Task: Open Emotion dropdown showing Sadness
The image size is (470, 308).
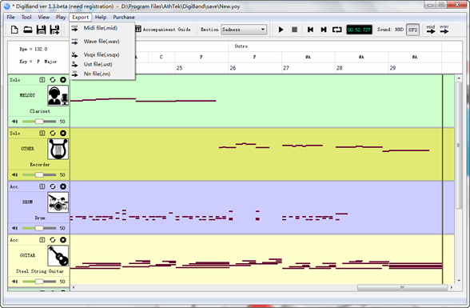Action: 244,30
